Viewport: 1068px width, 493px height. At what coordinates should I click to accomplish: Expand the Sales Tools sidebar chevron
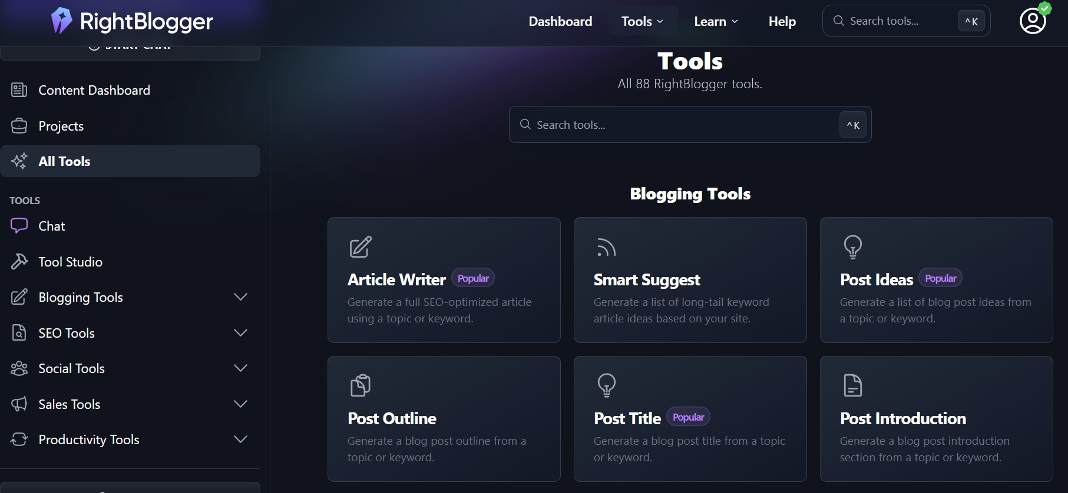click(x=240, y=404)
